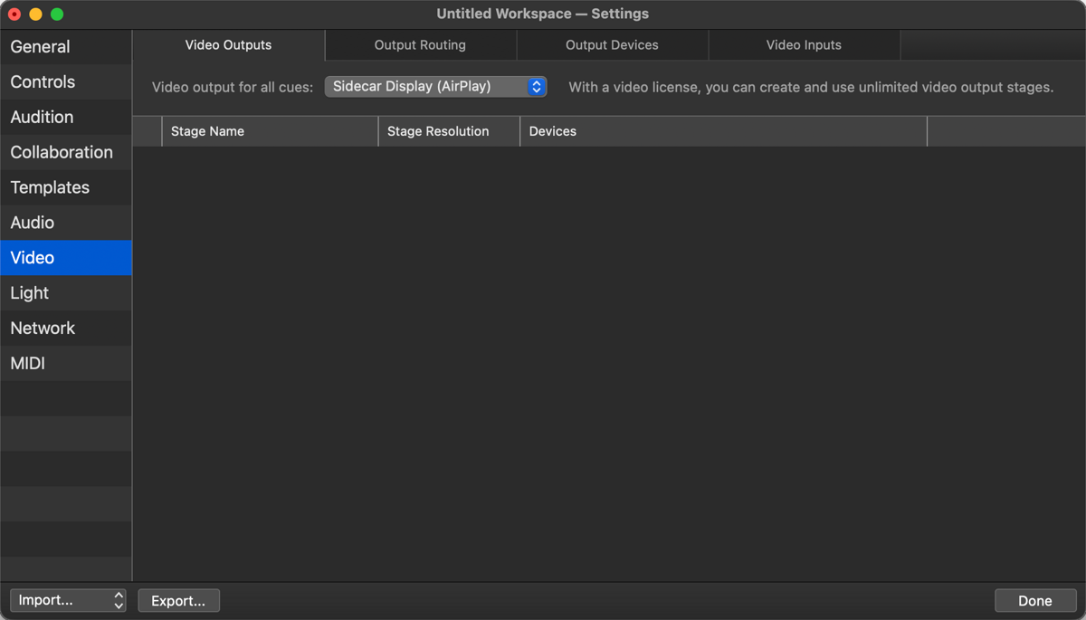This screenshot has width=1086, height=620.
Task: Open the Light settings section
Action: 66,293
